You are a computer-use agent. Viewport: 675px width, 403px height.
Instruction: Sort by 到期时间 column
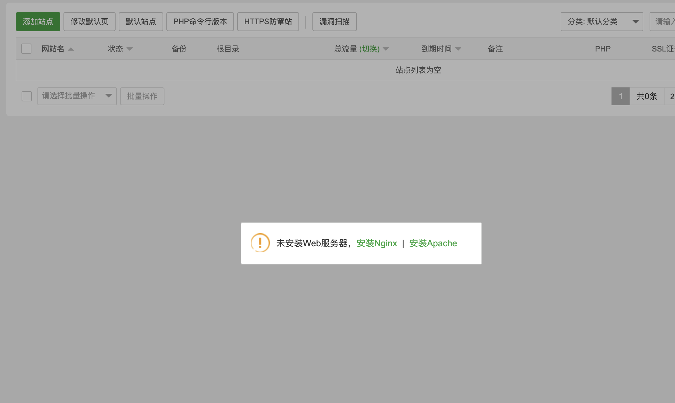click(x=441, y=49)
